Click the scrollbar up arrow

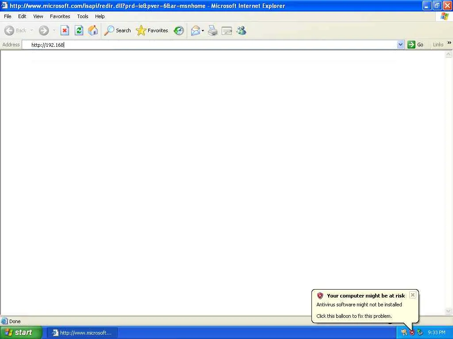point(449,54)
